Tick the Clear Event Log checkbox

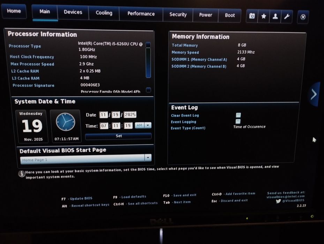pos(238,115)
